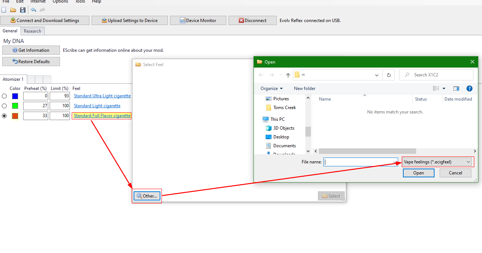Click the New file icon in toolbar
The image size is (482, 253).
point(4,10)
